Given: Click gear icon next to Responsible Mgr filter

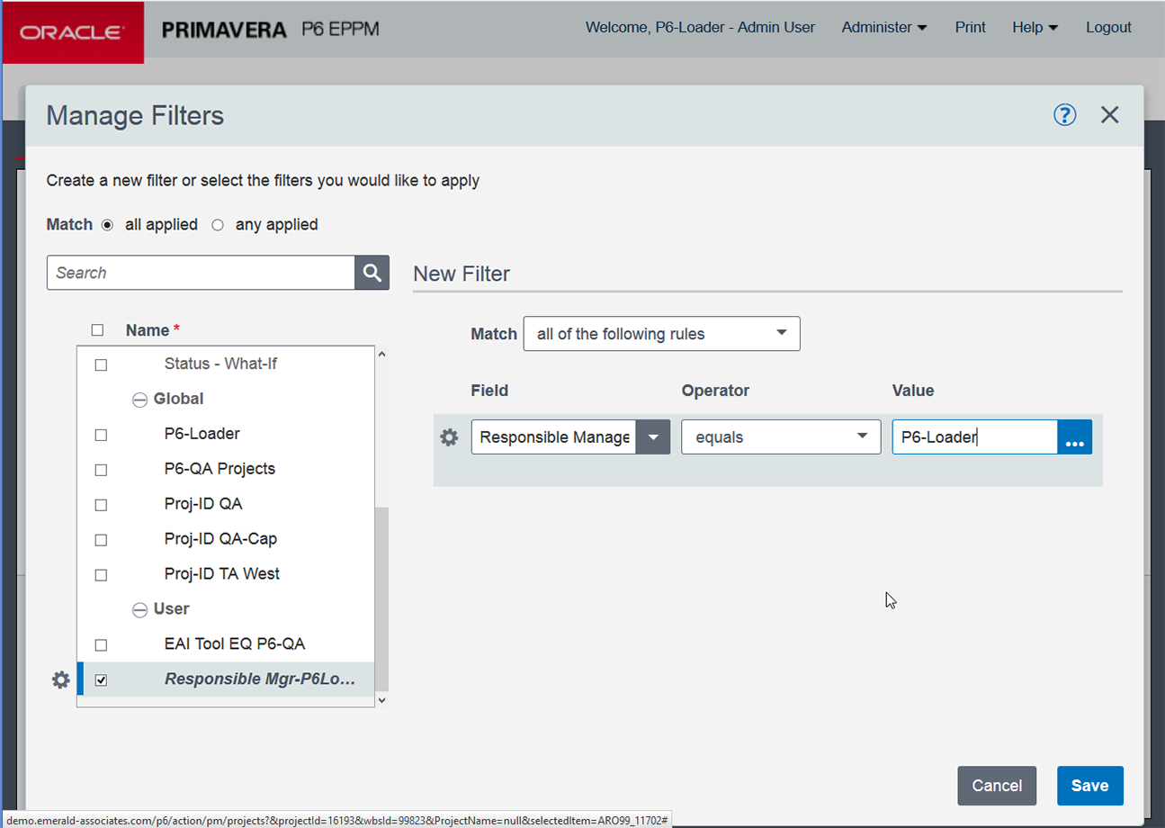Looking at the screenshot, I should 60,679.
